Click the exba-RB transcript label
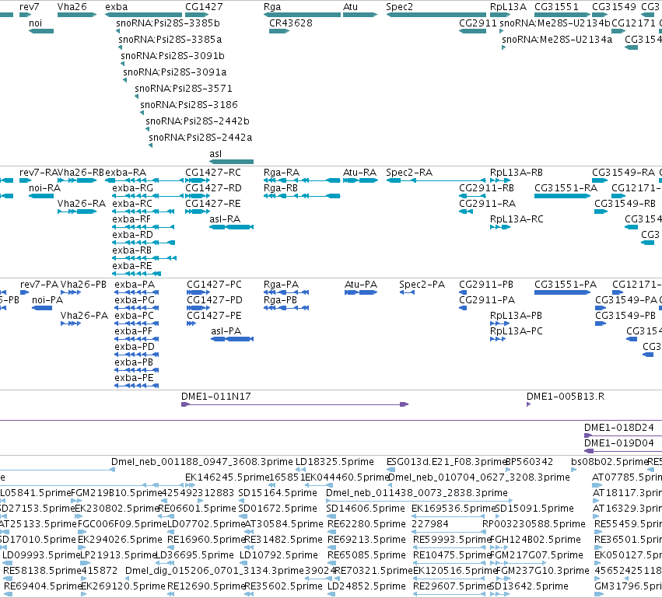Image resolution: width=662 pixels, height=598 pixels. click(x=131, y=250)
